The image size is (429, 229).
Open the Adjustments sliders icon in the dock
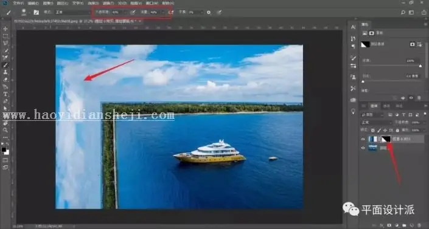click(x=353, y=66)
